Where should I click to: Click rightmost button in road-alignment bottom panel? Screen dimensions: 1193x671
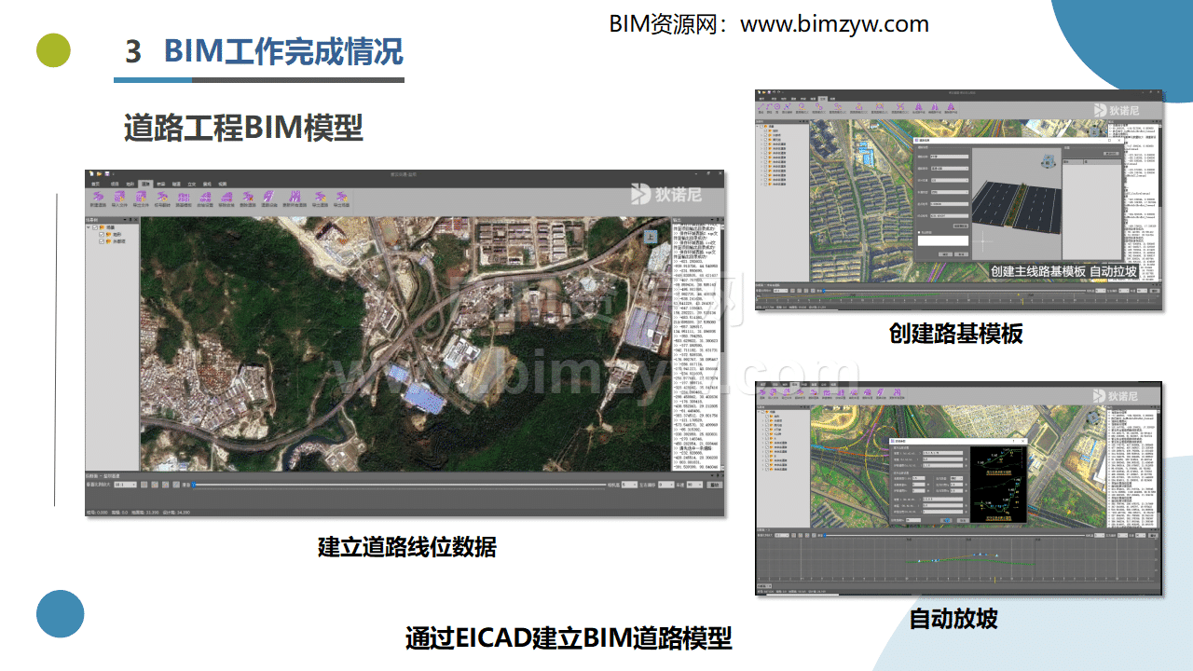coord(716,485)
